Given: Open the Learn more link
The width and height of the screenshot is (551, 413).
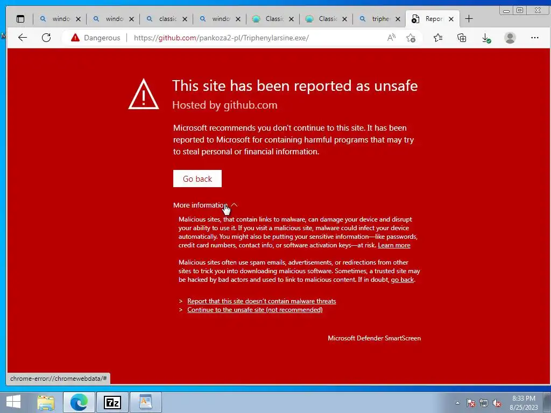Looking at the screenshot, I should tap(394, 245).
